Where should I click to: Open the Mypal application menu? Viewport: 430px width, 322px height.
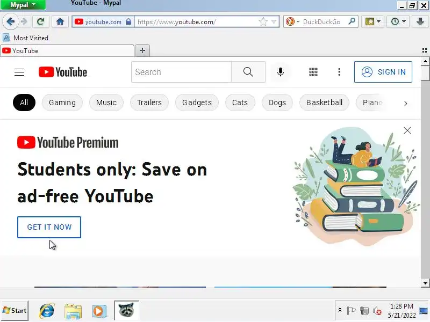click(23, 5)
